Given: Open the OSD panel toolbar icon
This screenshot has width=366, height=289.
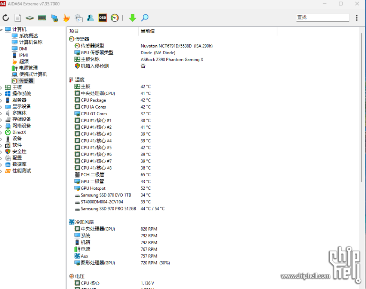Looking at the screenshot, I should point(102,18).
